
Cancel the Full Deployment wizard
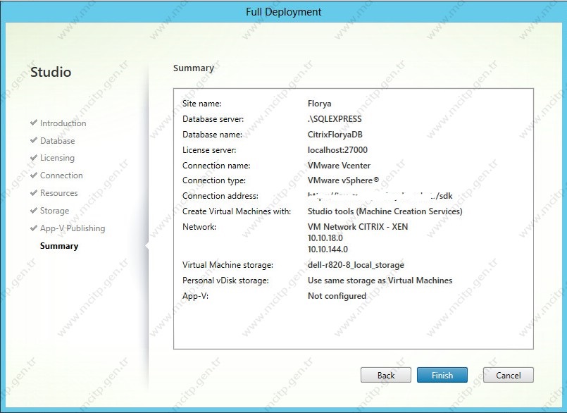tap(508, 375)
